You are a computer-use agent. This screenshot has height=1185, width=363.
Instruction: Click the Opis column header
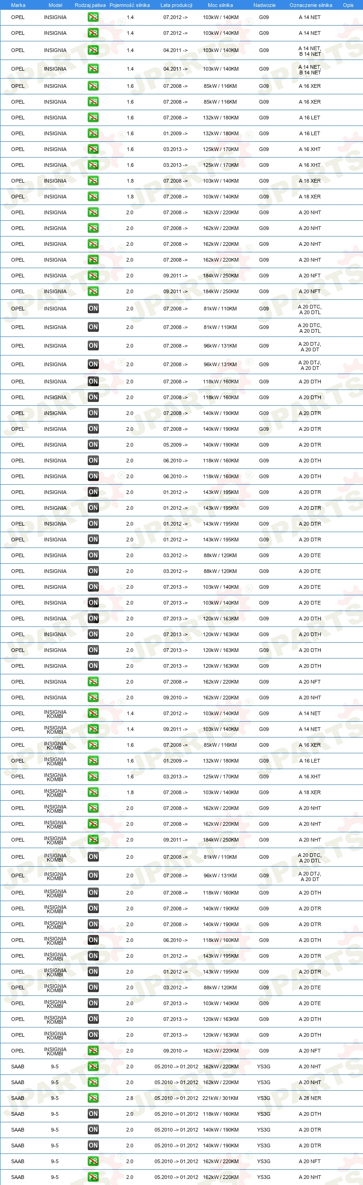348,5
